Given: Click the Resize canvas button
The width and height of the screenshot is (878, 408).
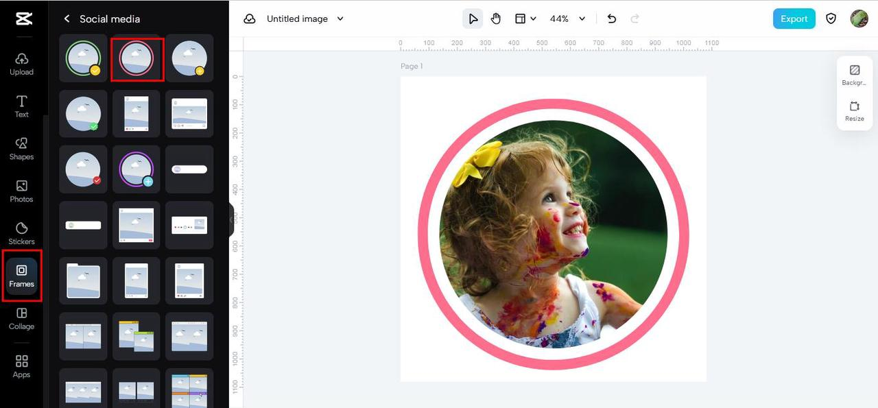Looking at the screenshot, I should 854,111.
